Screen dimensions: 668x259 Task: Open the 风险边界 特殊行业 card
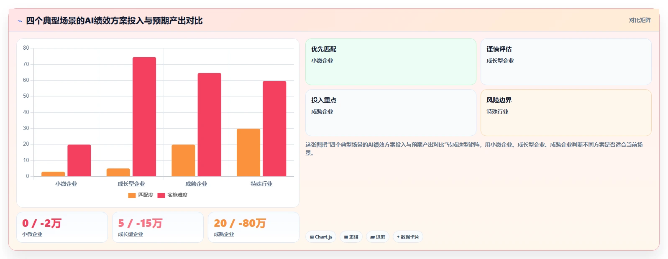(x=566, y=113)
